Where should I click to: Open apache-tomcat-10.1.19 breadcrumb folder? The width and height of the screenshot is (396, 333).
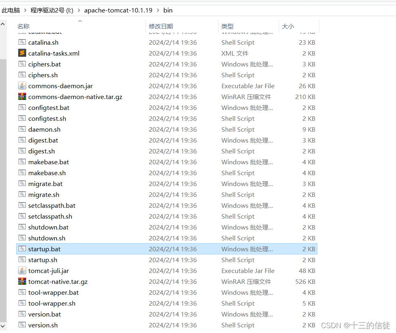118,10
